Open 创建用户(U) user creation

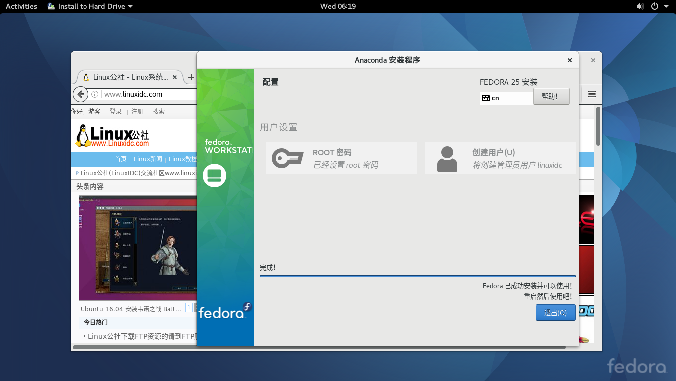tap(500, 158)
